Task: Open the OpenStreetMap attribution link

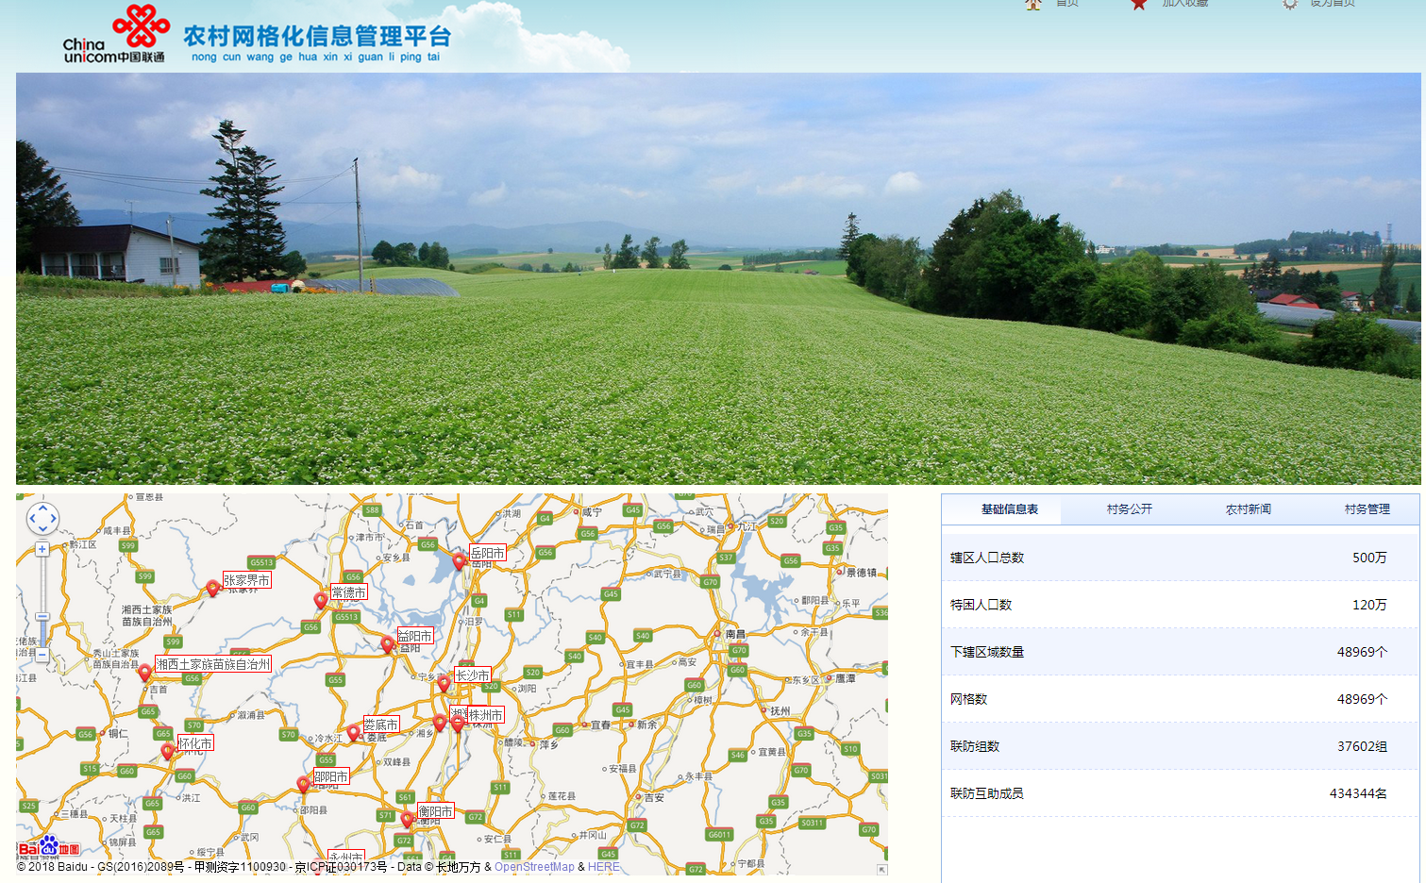Action: click(x=534, y=867)
